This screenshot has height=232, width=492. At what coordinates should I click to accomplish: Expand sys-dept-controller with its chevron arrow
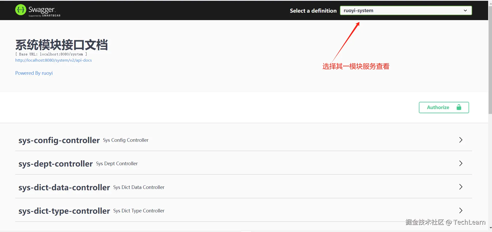point(461,163)
